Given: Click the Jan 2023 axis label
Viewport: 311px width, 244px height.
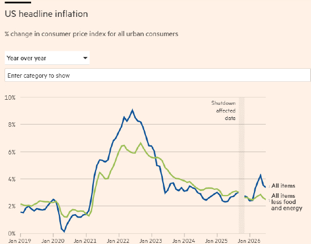Looking at the screenshot, I should click(x=151, y=241).
